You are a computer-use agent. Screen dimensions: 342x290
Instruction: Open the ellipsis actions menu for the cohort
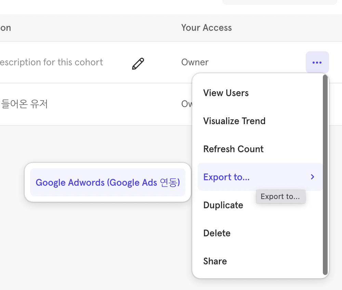point(317,62)
